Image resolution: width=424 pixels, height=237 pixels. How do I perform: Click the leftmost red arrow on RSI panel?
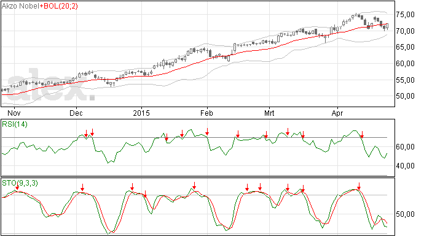86,133
